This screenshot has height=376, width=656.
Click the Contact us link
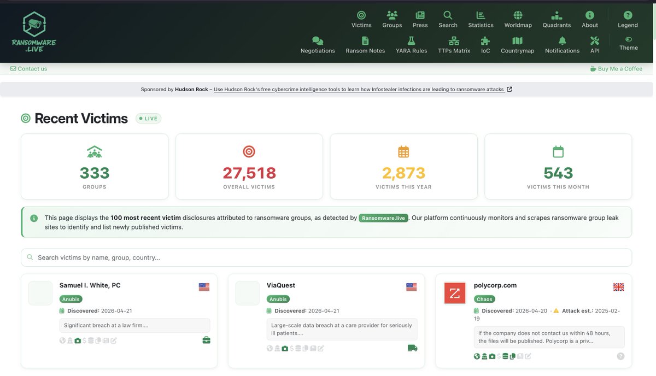coord(28,69)
